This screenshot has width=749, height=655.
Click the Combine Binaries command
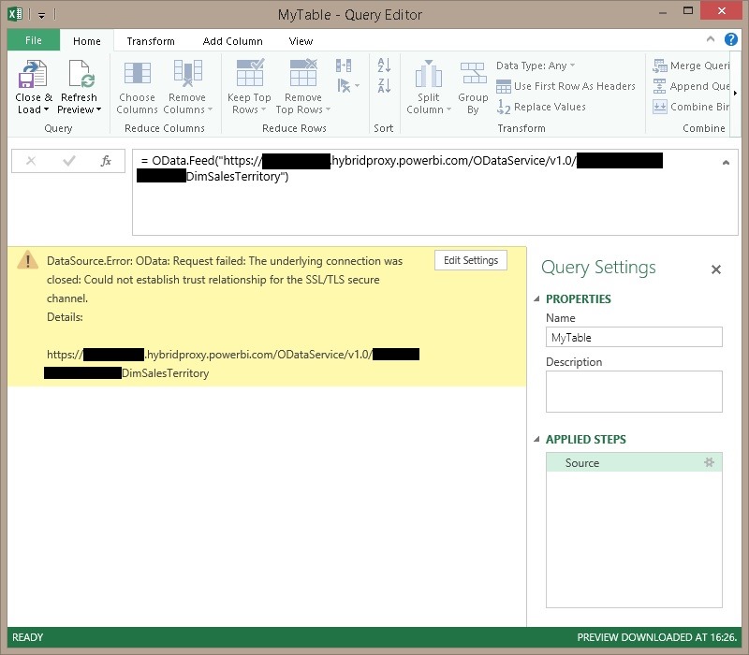tap(691, 107)
